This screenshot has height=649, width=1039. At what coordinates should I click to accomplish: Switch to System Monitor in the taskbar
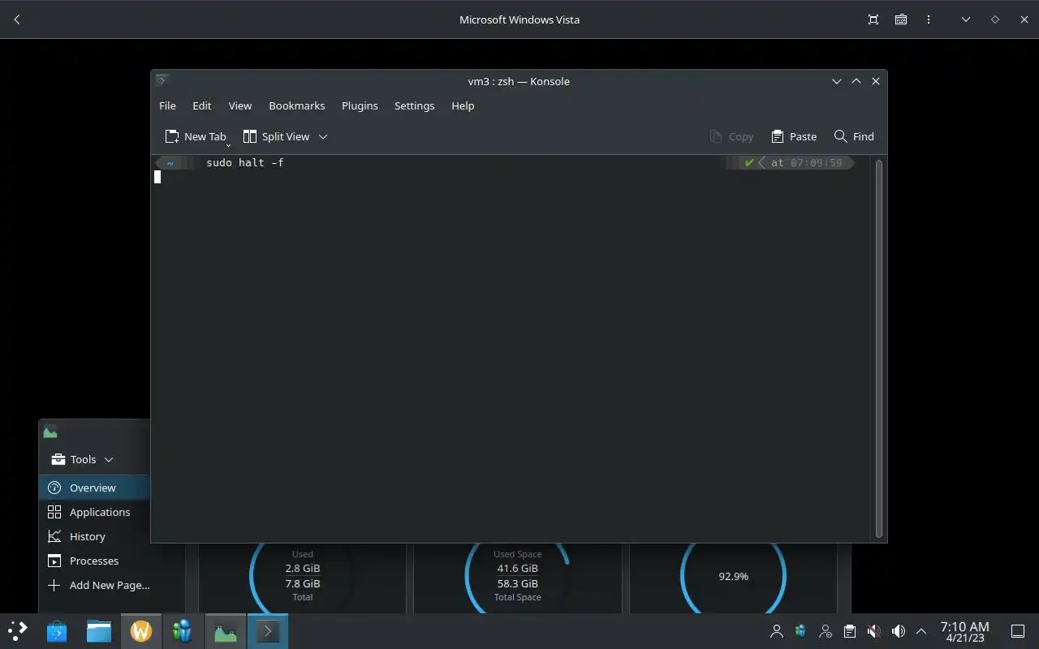225,630
